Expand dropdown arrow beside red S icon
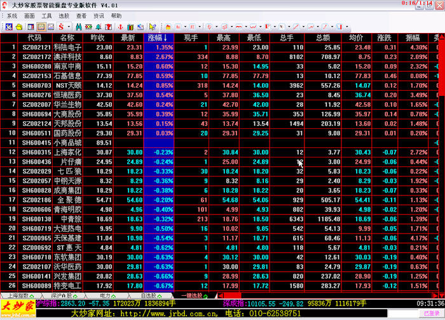The image size is (445, 320). coord(69,27)
